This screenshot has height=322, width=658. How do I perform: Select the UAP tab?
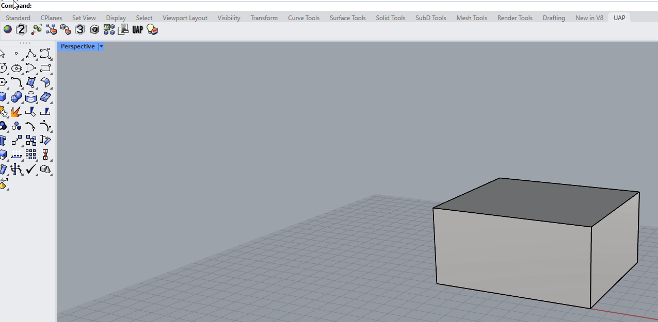[619, 18]
